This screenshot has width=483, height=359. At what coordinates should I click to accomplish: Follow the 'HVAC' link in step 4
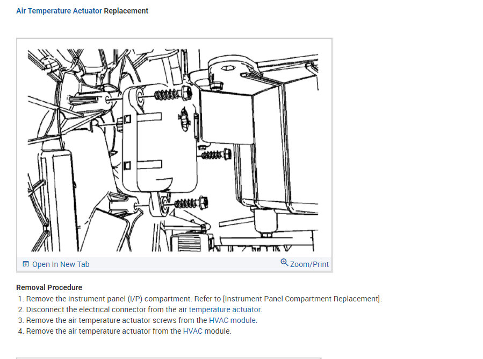coord(192,331)
